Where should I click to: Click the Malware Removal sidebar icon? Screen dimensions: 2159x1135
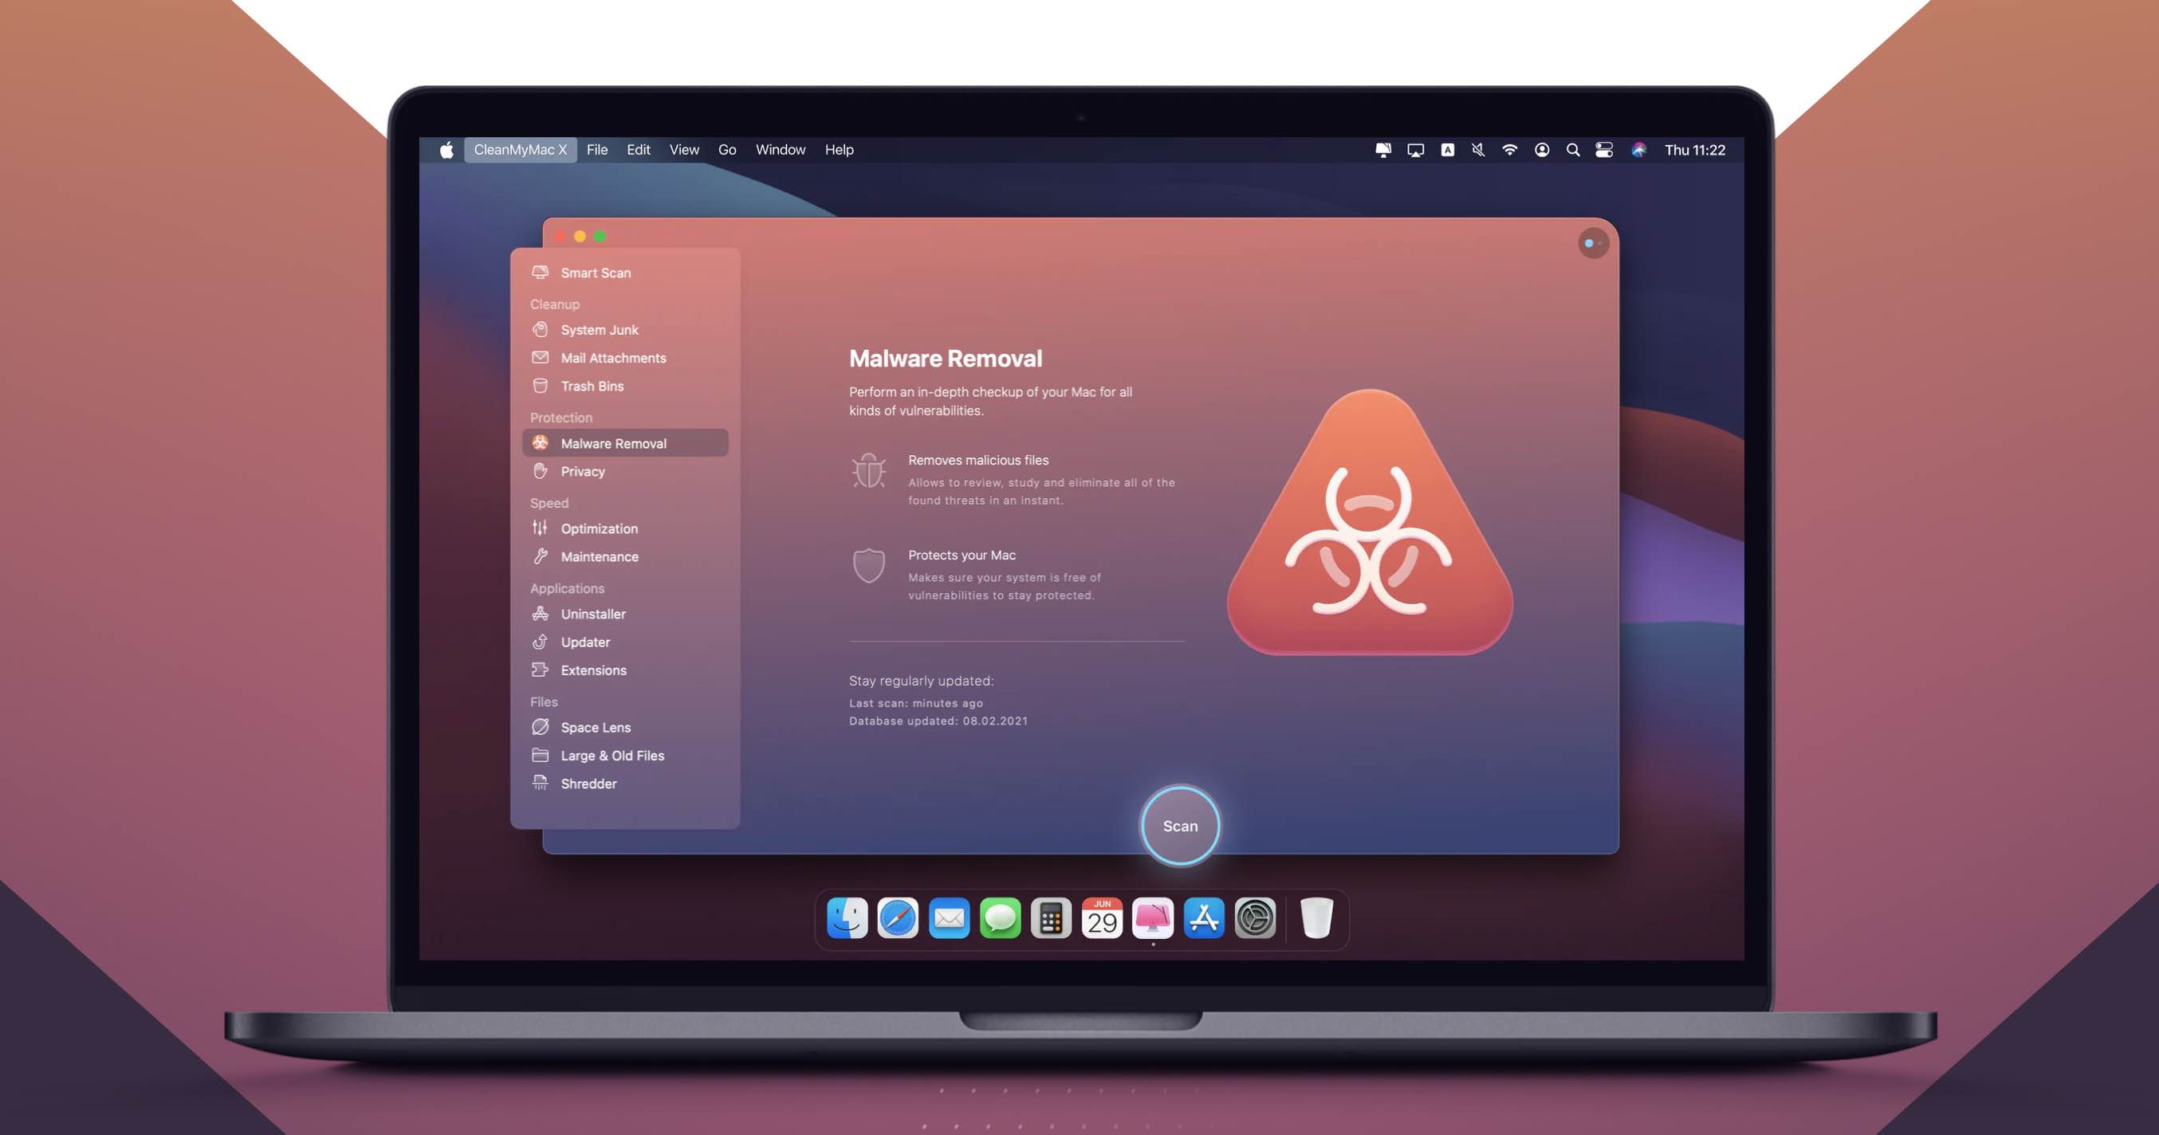pos(540,442)
